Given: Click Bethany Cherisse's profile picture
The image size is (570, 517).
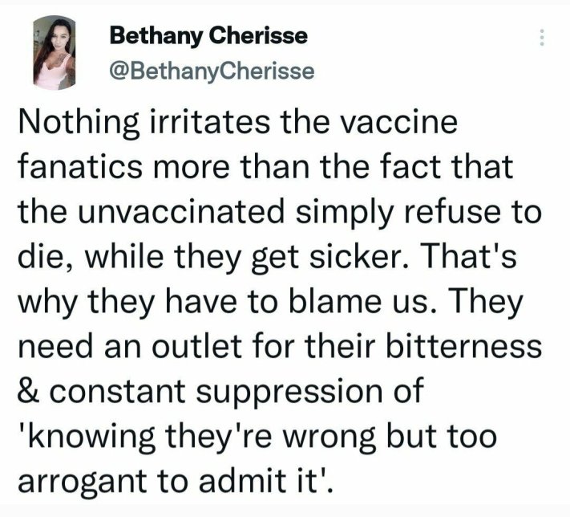Looking at the screenshot, I should coord(53,54).
